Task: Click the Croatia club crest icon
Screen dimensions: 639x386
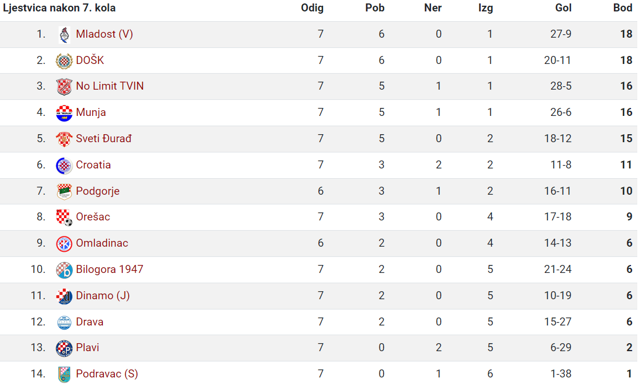Action: [x=64, y=166]
